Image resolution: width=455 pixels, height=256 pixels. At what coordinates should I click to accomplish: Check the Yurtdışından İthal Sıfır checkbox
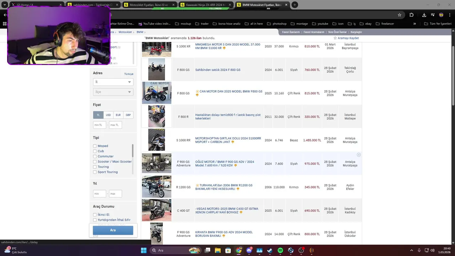point(95,220)
